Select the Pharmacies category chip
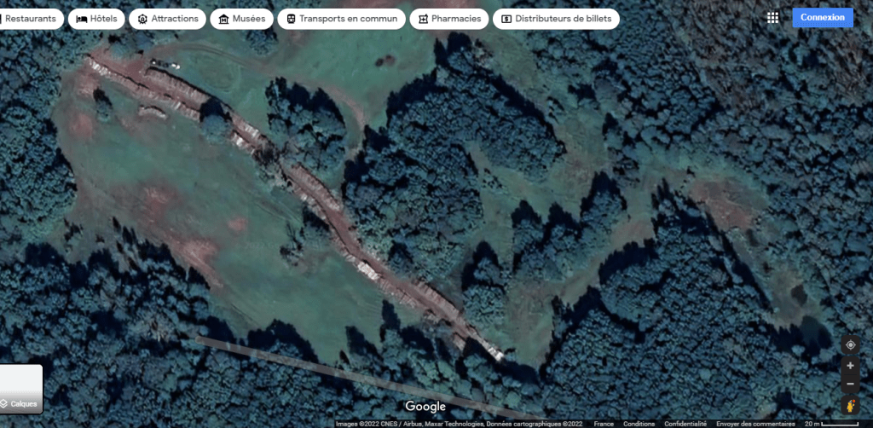 (448, 19)
